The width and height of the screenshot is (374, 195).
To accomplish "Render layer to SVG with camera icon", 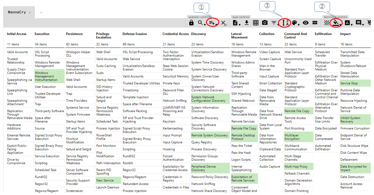I will pos(265,23).
